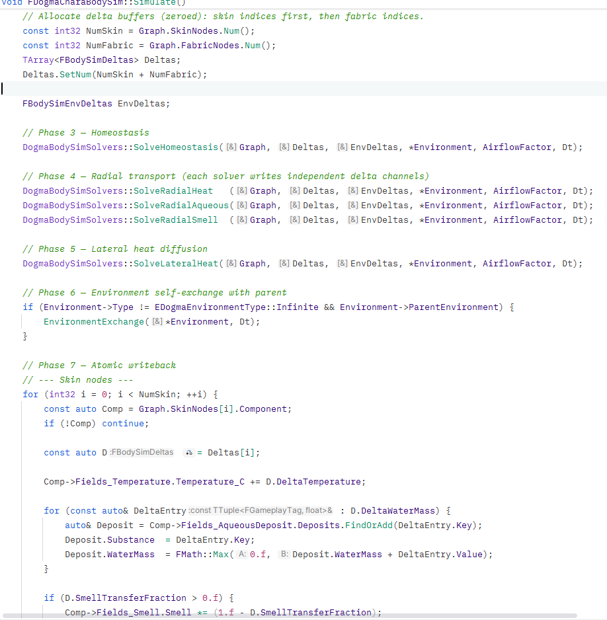Click the SolveRadialHeat function name
This screenshot has height=620, width=607.
173,190
